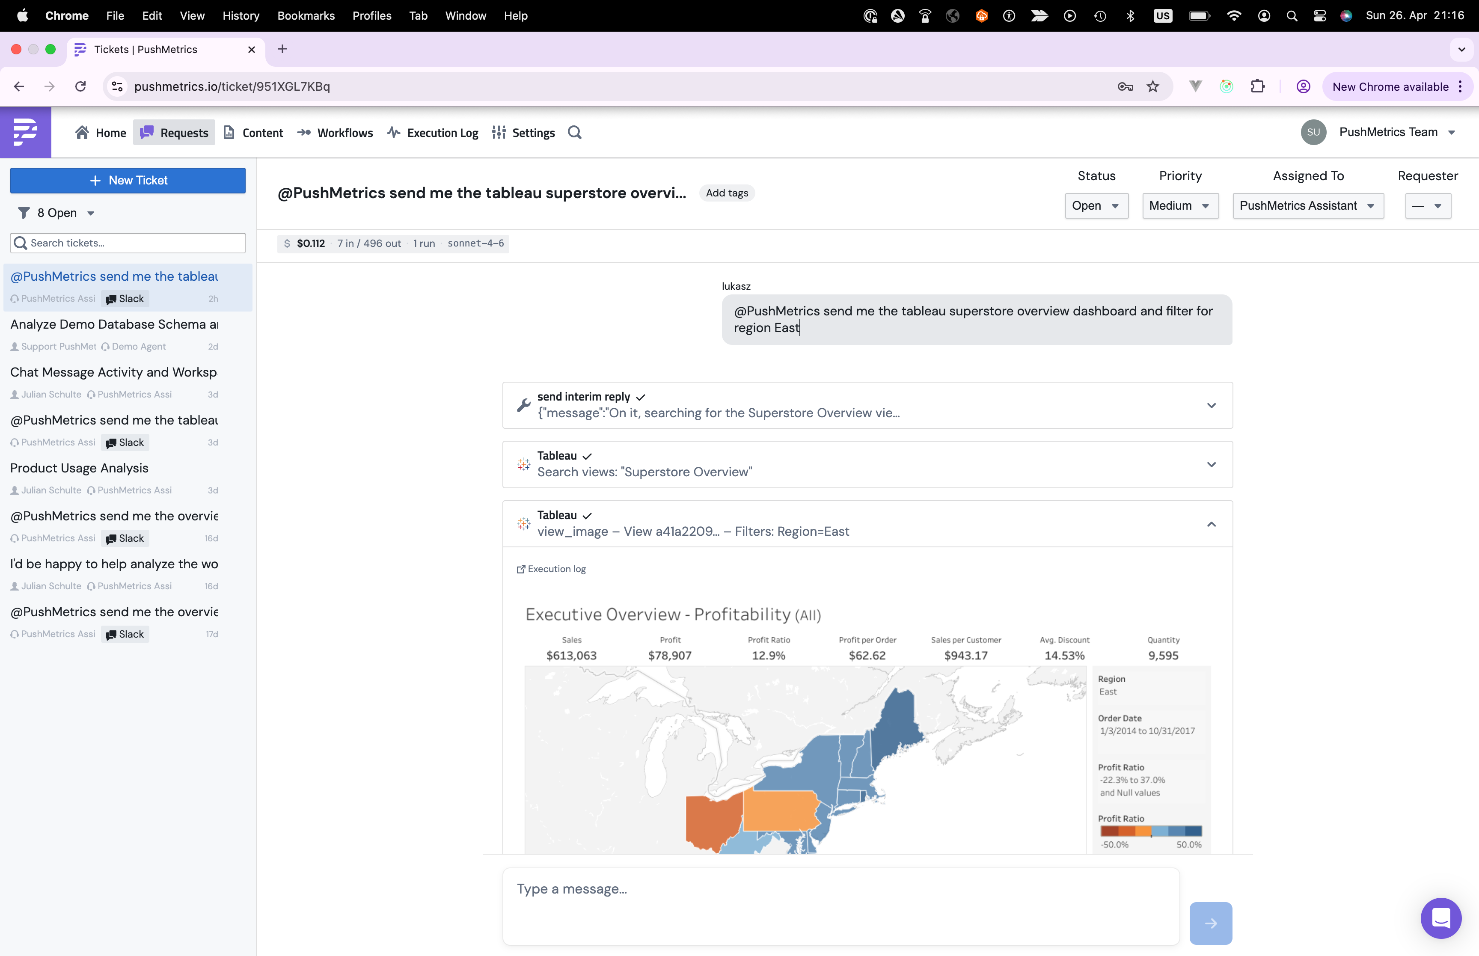
Task: Open Chrome Bookmarks menu
Action: tap(306, 15)
